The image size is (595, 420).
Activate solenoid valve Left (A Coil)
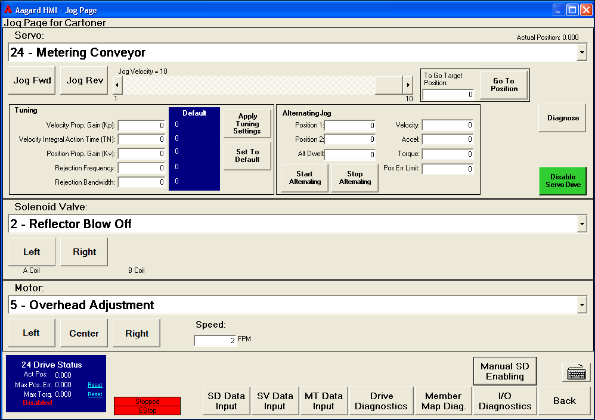click(32, 252)
